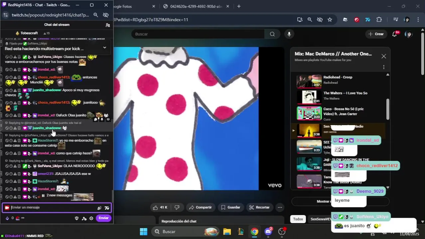Select the SenSenraVEVO filter chip

point(320,219)
